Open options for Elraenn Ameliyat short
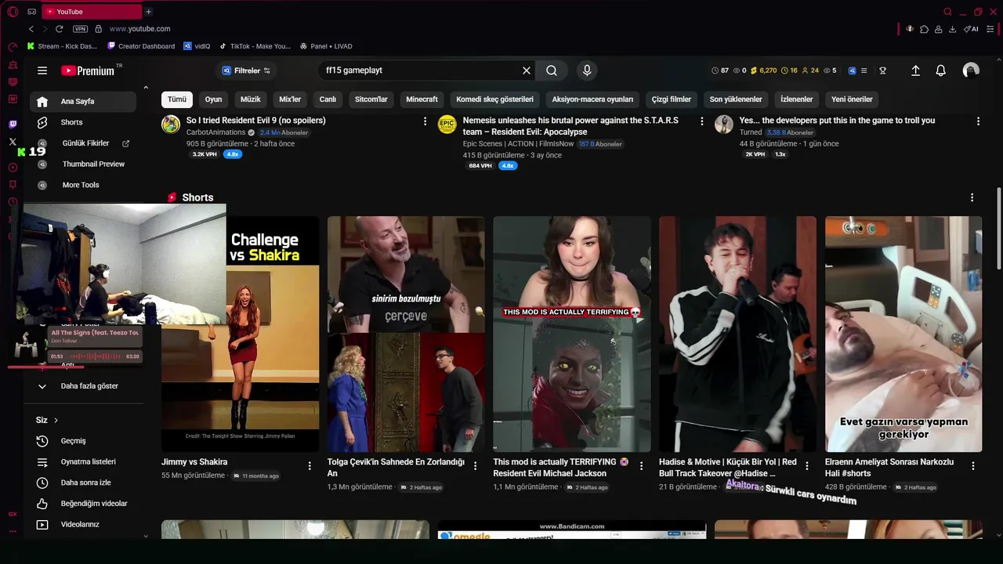The height and width of the screenshot is (564, 1003). [x=973, y=466]
